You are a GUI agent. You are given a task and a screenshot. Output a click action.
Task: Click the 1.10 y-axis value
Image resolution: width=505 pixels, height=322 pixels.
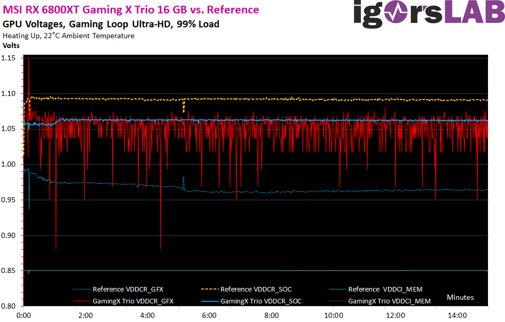(x=8, y=93)
